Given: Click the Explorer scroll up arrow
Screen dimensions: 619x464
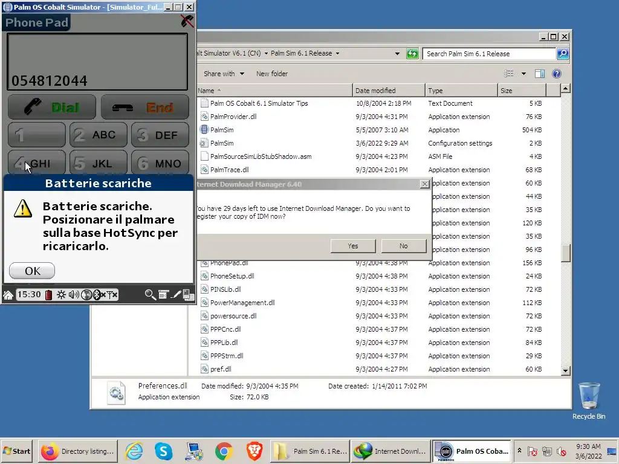Looking at the screenshot, I should tap(565, 88).
